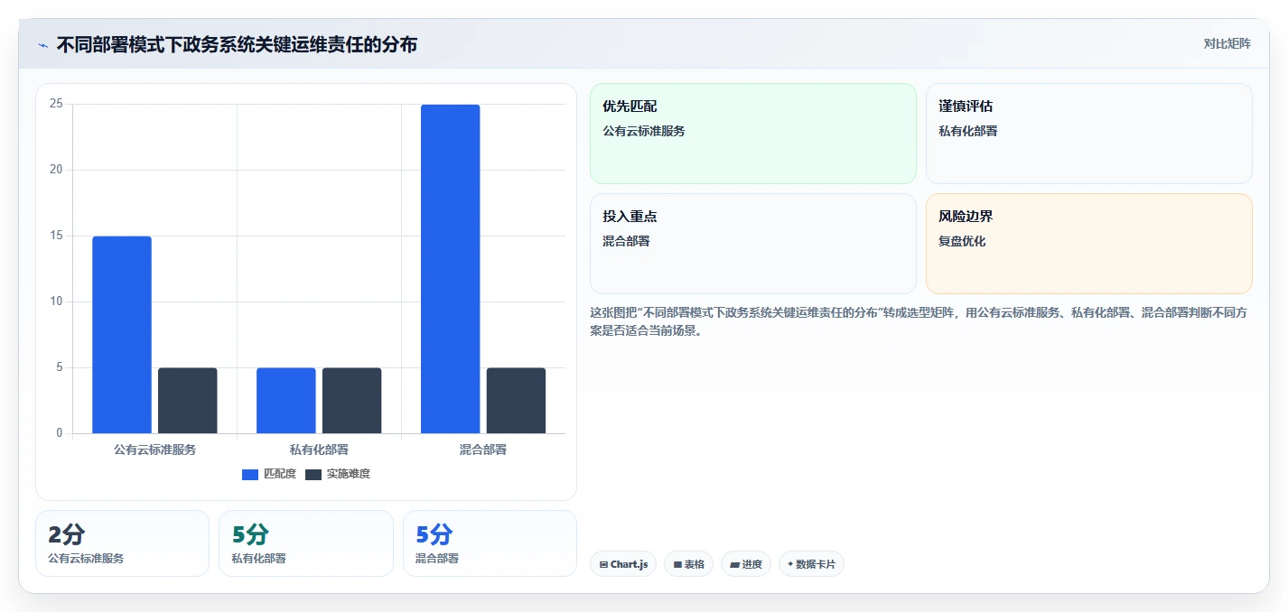Image resolution: width=1288 pixels, height=612 pixels.
Task: Click the 复盘优化 text in 风险边界 card
Action: (x=962, y=241)
